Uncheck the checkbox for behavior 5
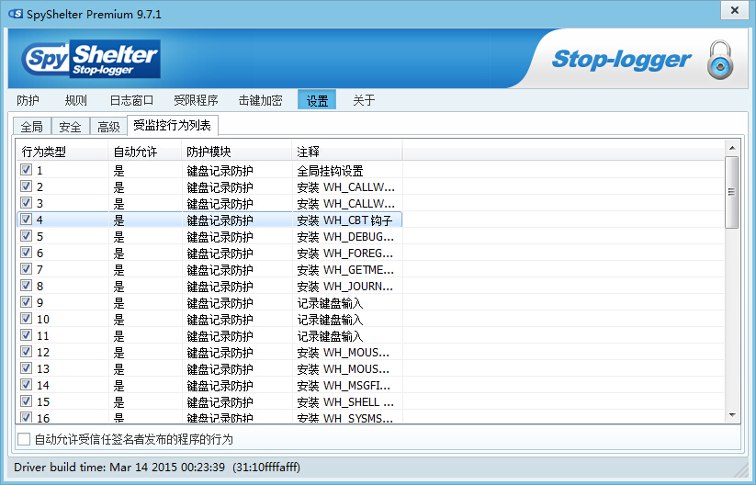Screen dimensions: 756x485 pos(26,236)
